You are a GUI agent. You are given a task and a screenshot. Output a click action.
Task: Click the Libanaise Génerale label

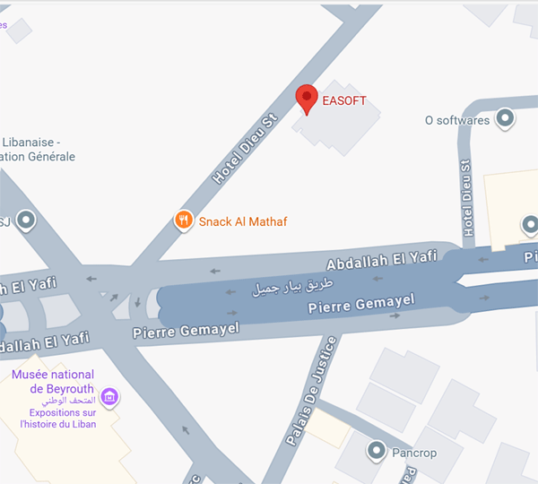point(37,149)
